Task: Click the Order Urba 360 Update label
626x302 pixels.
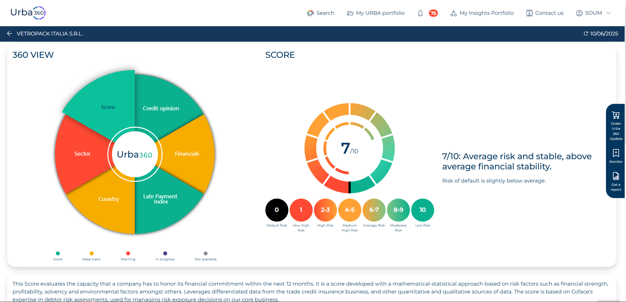Action: coord(616,131)
